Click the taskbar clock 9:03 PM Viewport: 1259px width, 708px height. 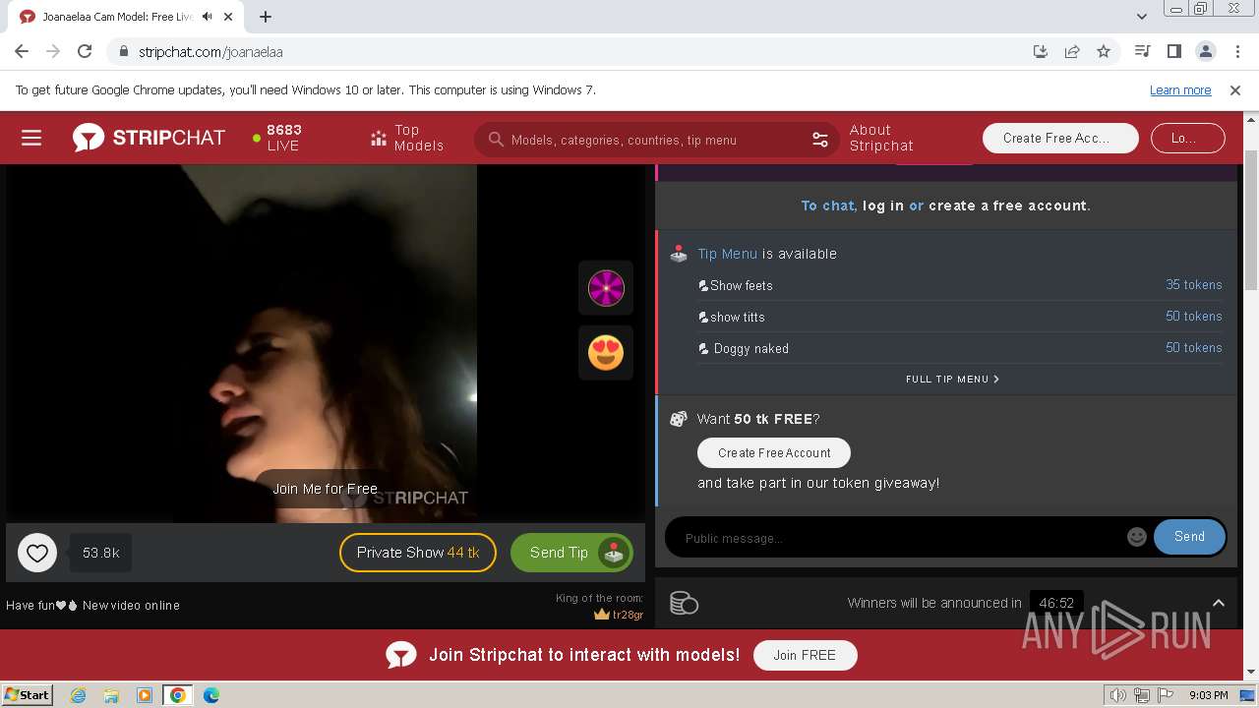1208,695
